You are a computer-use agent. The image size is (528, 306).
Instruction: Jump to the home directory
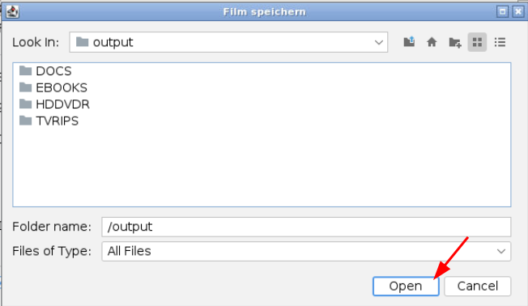(x=432, y=42)
